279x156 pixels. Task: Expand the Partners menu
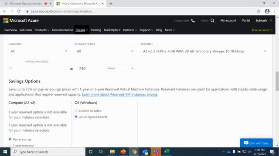pyautogui.click(x=130, y=30)
